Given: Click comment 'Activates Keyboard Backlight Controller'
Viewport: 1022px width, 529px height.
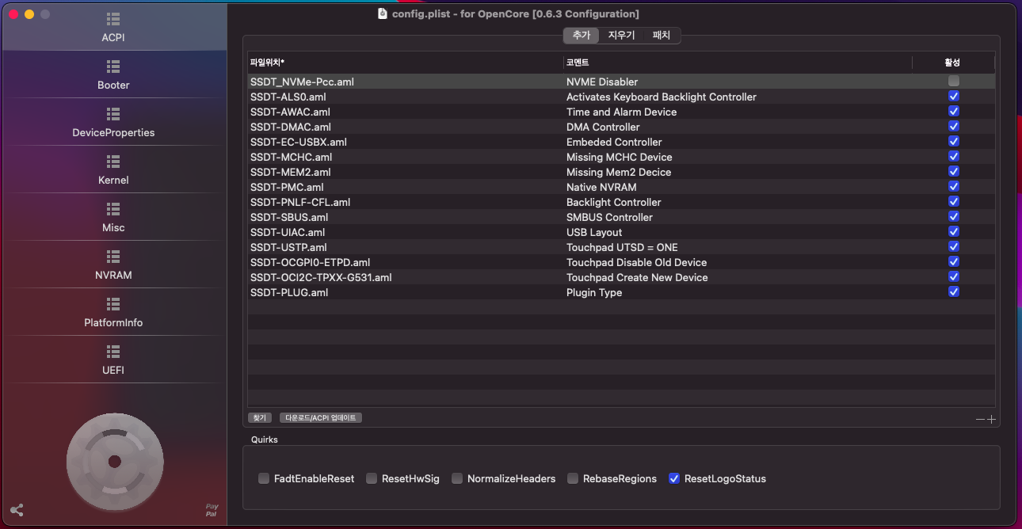Looking at the screenshot, I should tap(662, 97).
